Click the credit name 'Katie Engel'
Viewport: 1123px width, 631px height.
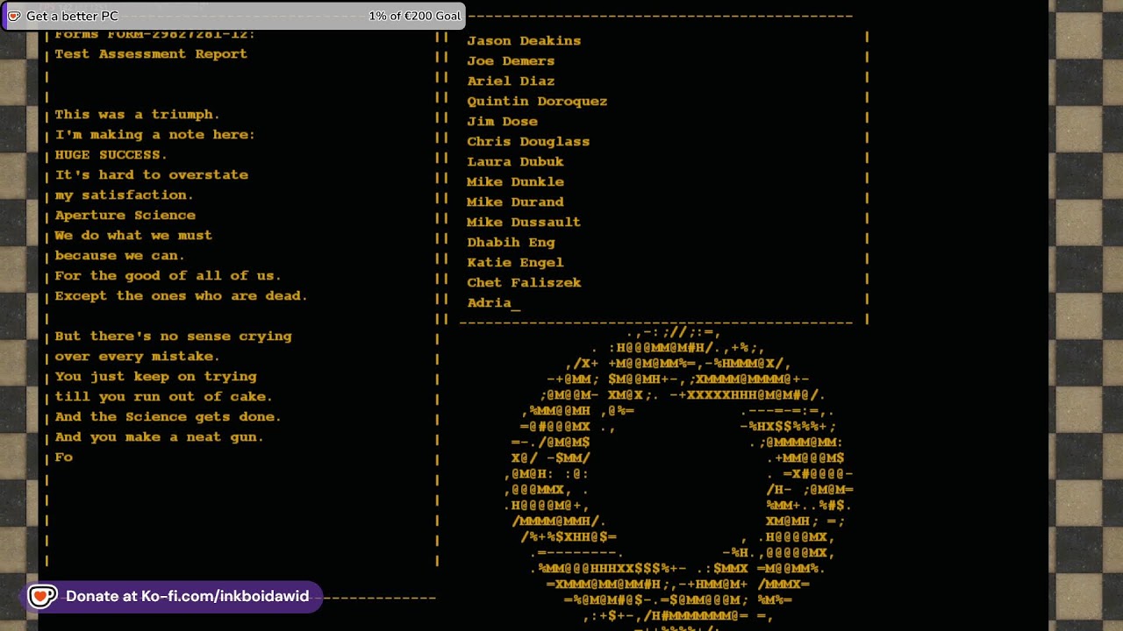pos(515,263)
